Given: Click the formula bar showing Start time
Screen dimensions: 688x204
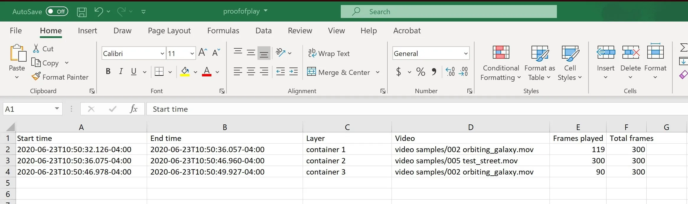Looking at the screenshot, I should [x=417, y=109].
